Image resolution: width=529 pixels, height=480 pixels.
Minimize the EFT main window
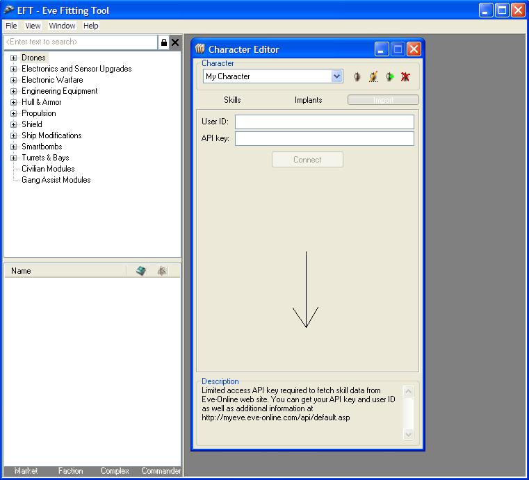coord(486,10)
